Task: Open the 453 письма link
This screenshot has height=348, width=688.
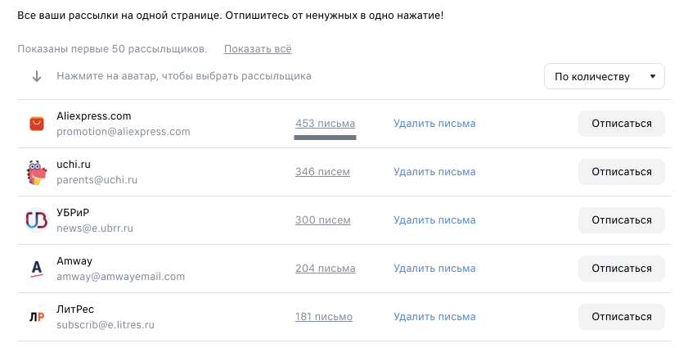Action: click(x=325, y=124)
